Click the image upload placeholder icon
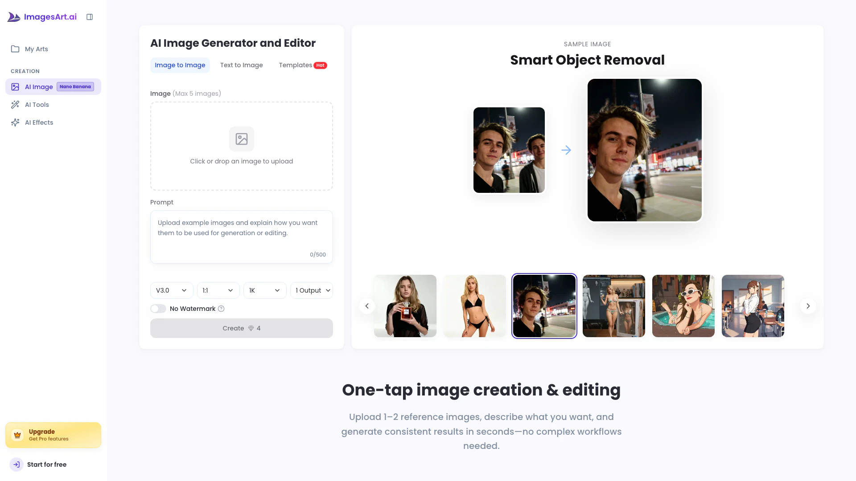This screenshot has width=856, height=481. (241, 139)
